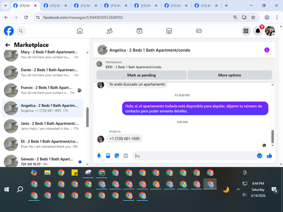Click the $900 - 2 Beds listing link
Screen dimensions: 283x212
tap(133, 67)
